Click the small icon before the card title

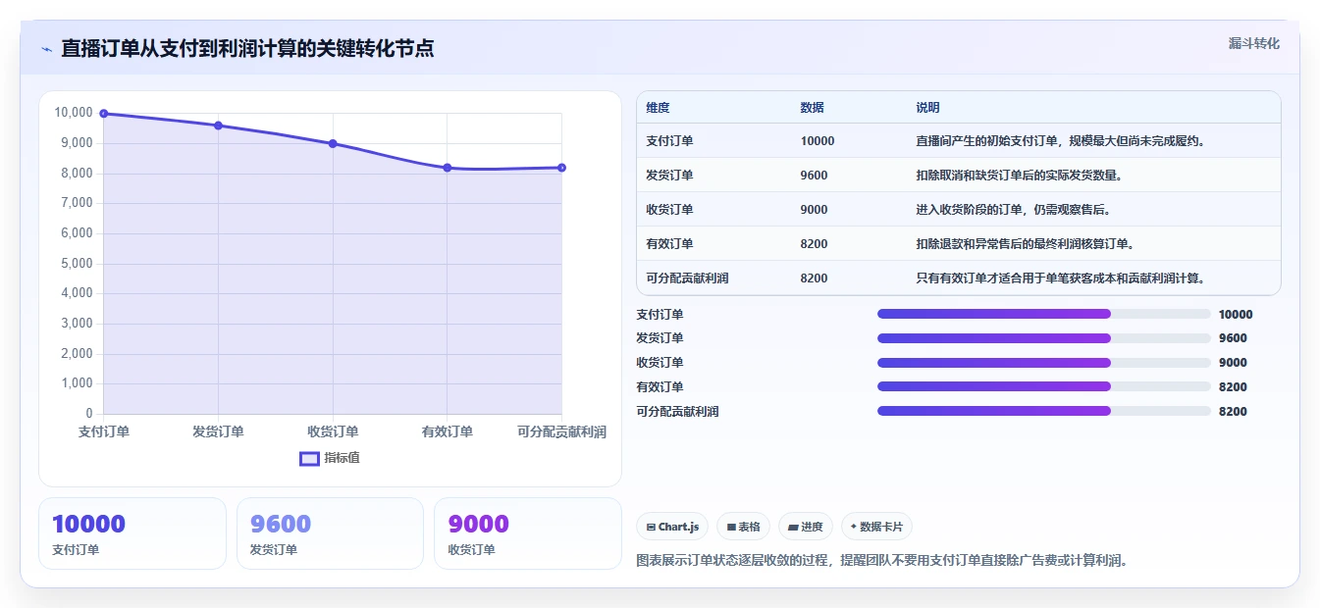click(46, 49)
